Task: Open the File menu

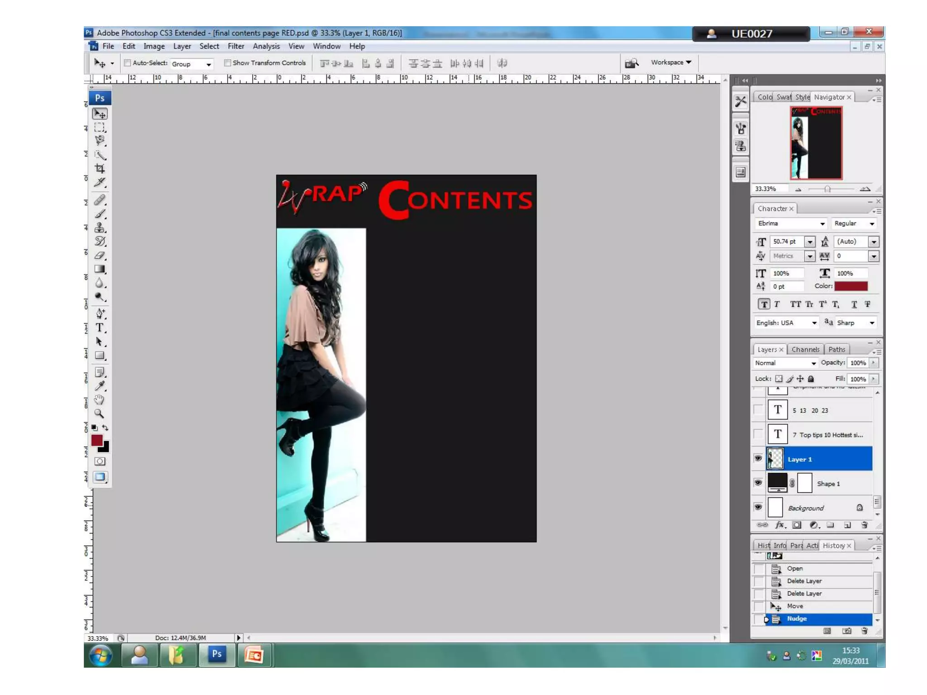Action: (108, 46)
